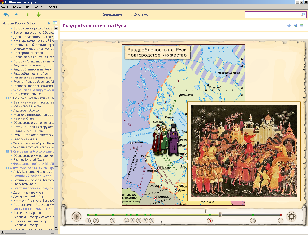The height and width of the screenshot is (235, 308).
Task: Click the tree's vertical scrollbar down arrow
Action: click(56, 228)
